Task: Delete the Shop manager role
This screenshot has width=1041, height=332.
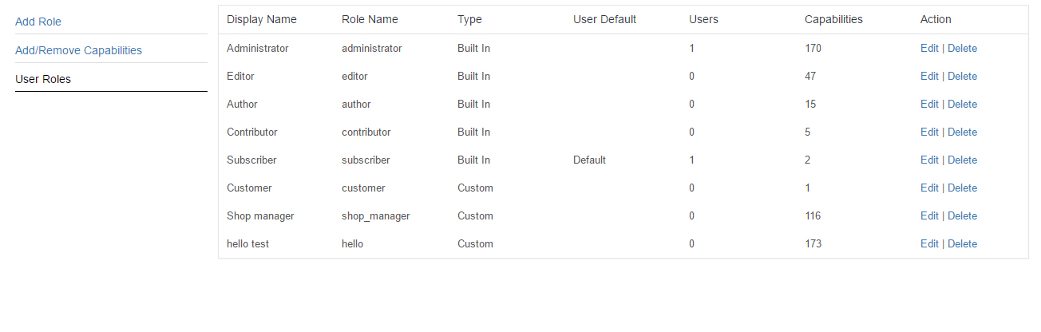Action: point(962,215)
